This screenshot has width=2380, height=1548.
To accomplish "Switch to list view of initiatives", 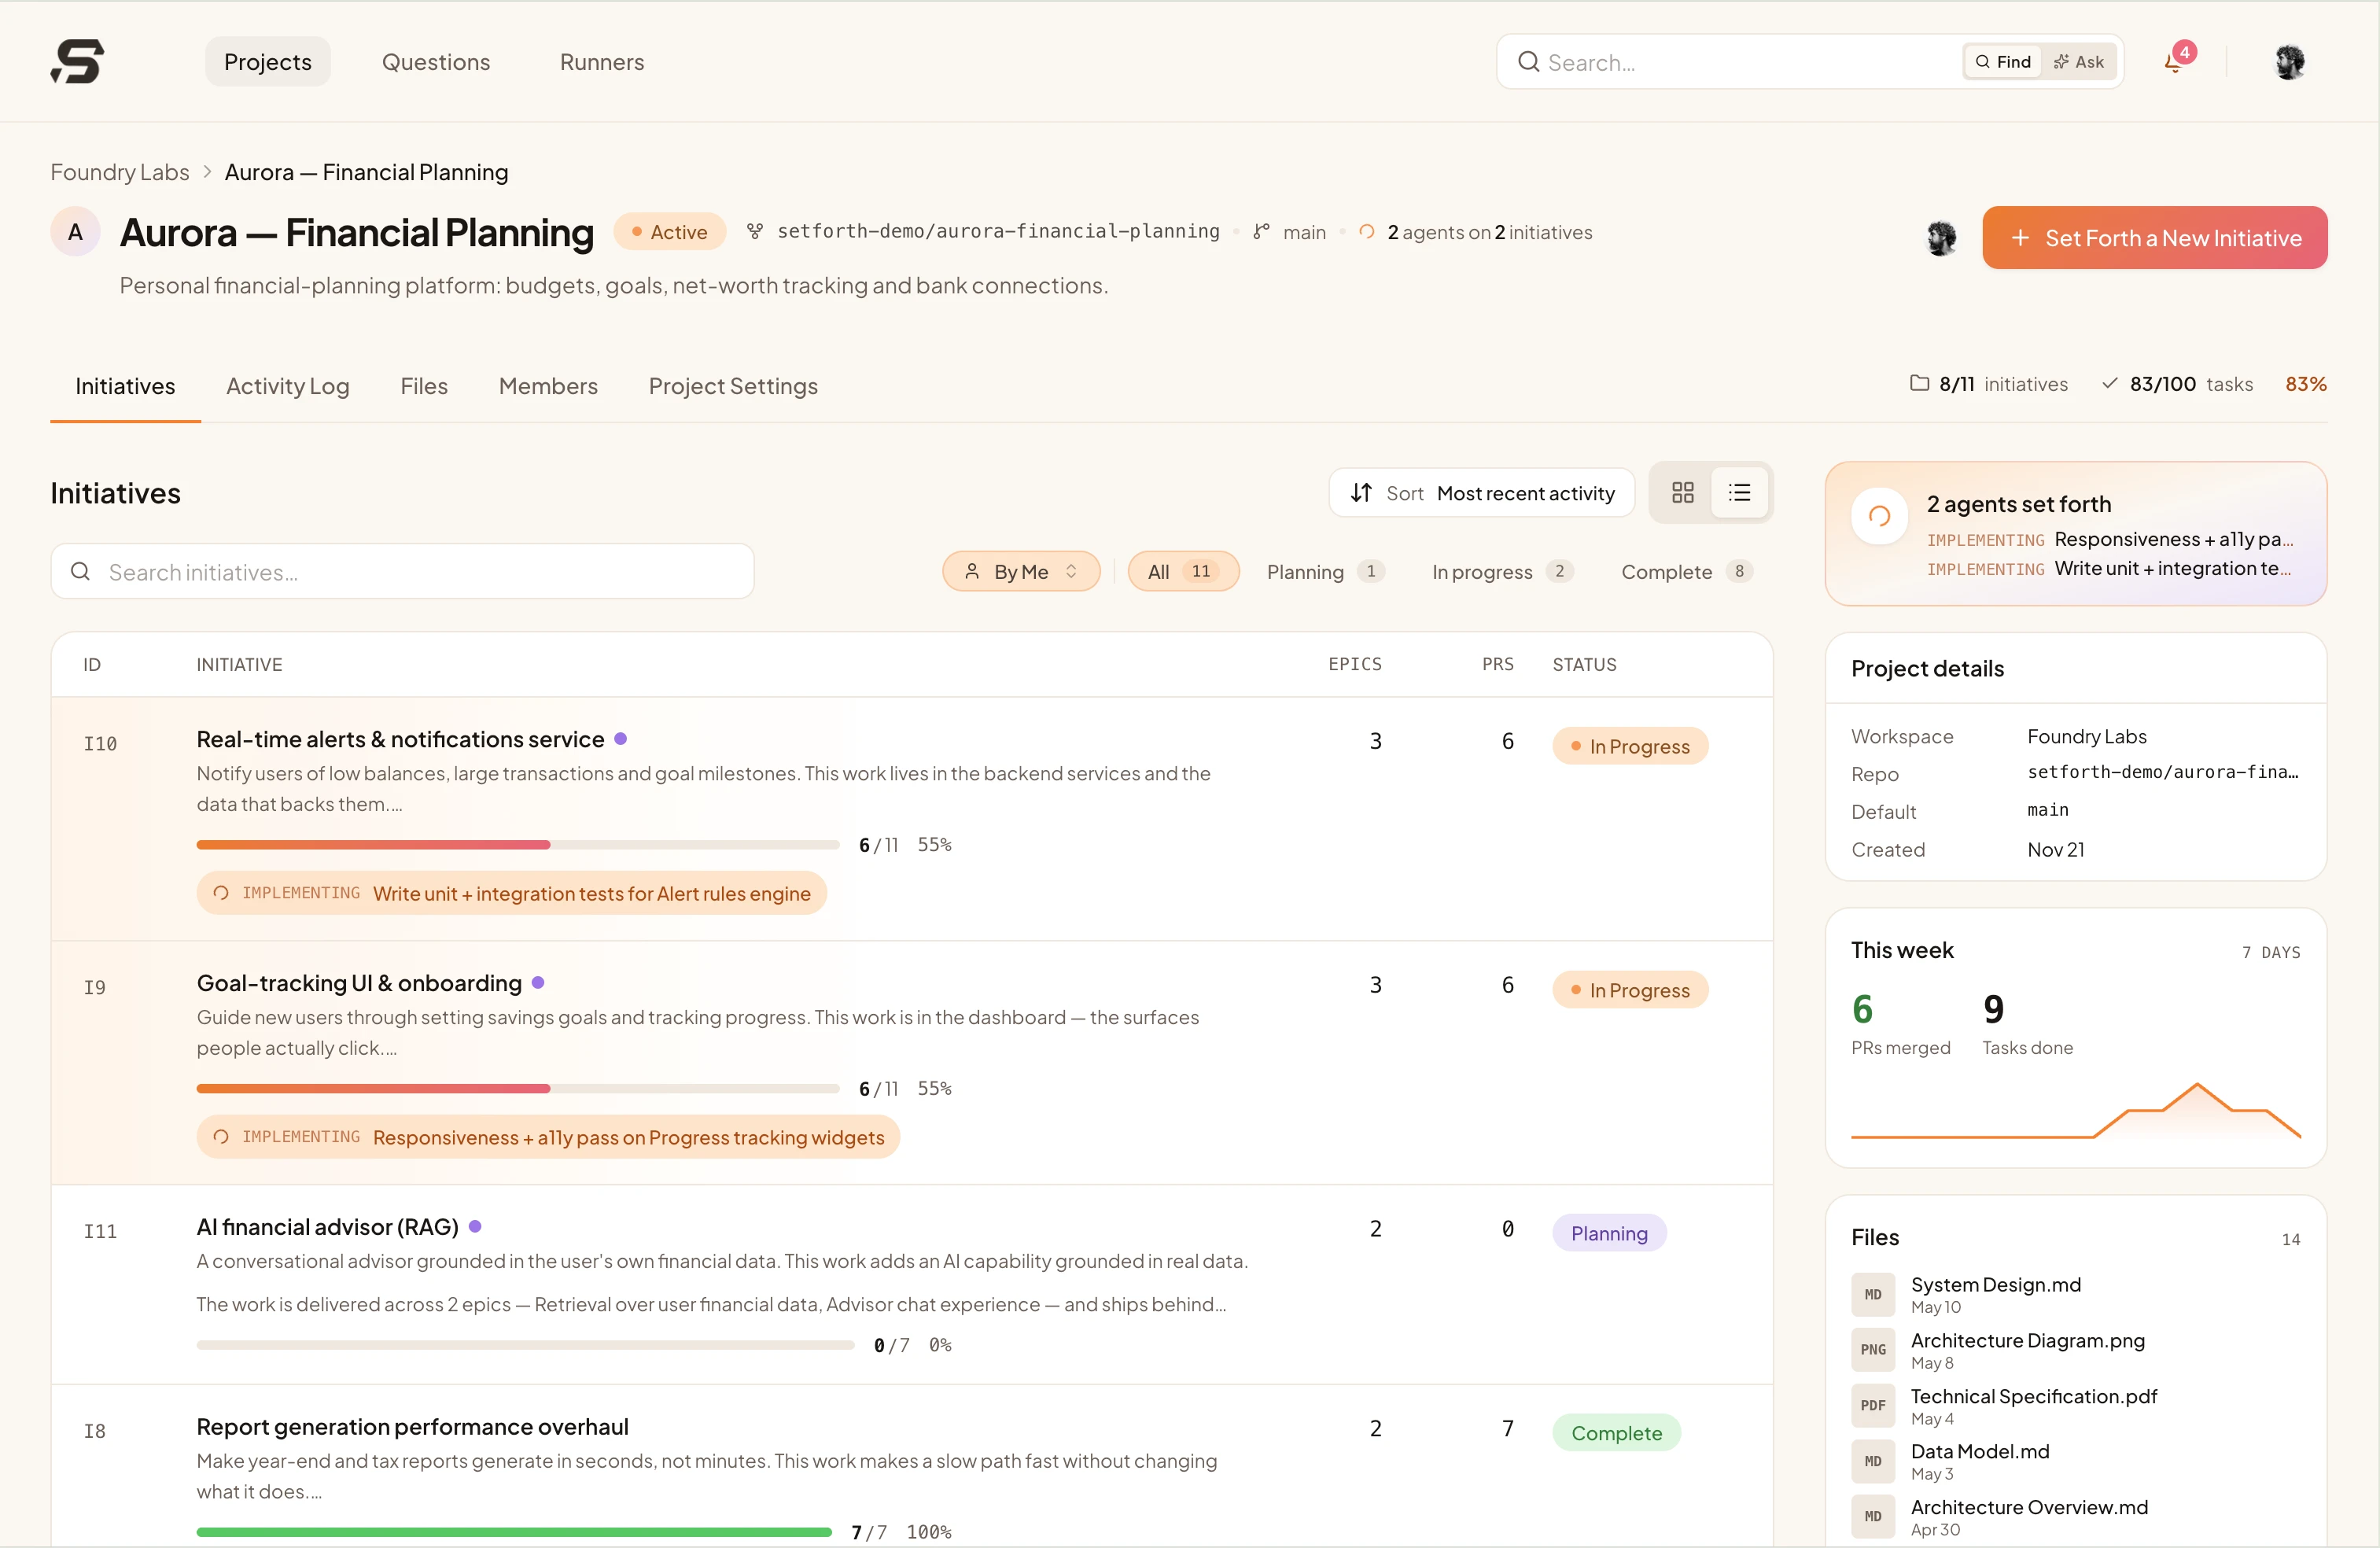I will pyautogui.click(x=1739, y=492).
